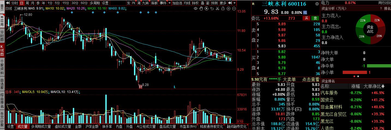Collapse the left panel arrow at toolbar start
The image size is (391, 130).
tap(8, 3)
